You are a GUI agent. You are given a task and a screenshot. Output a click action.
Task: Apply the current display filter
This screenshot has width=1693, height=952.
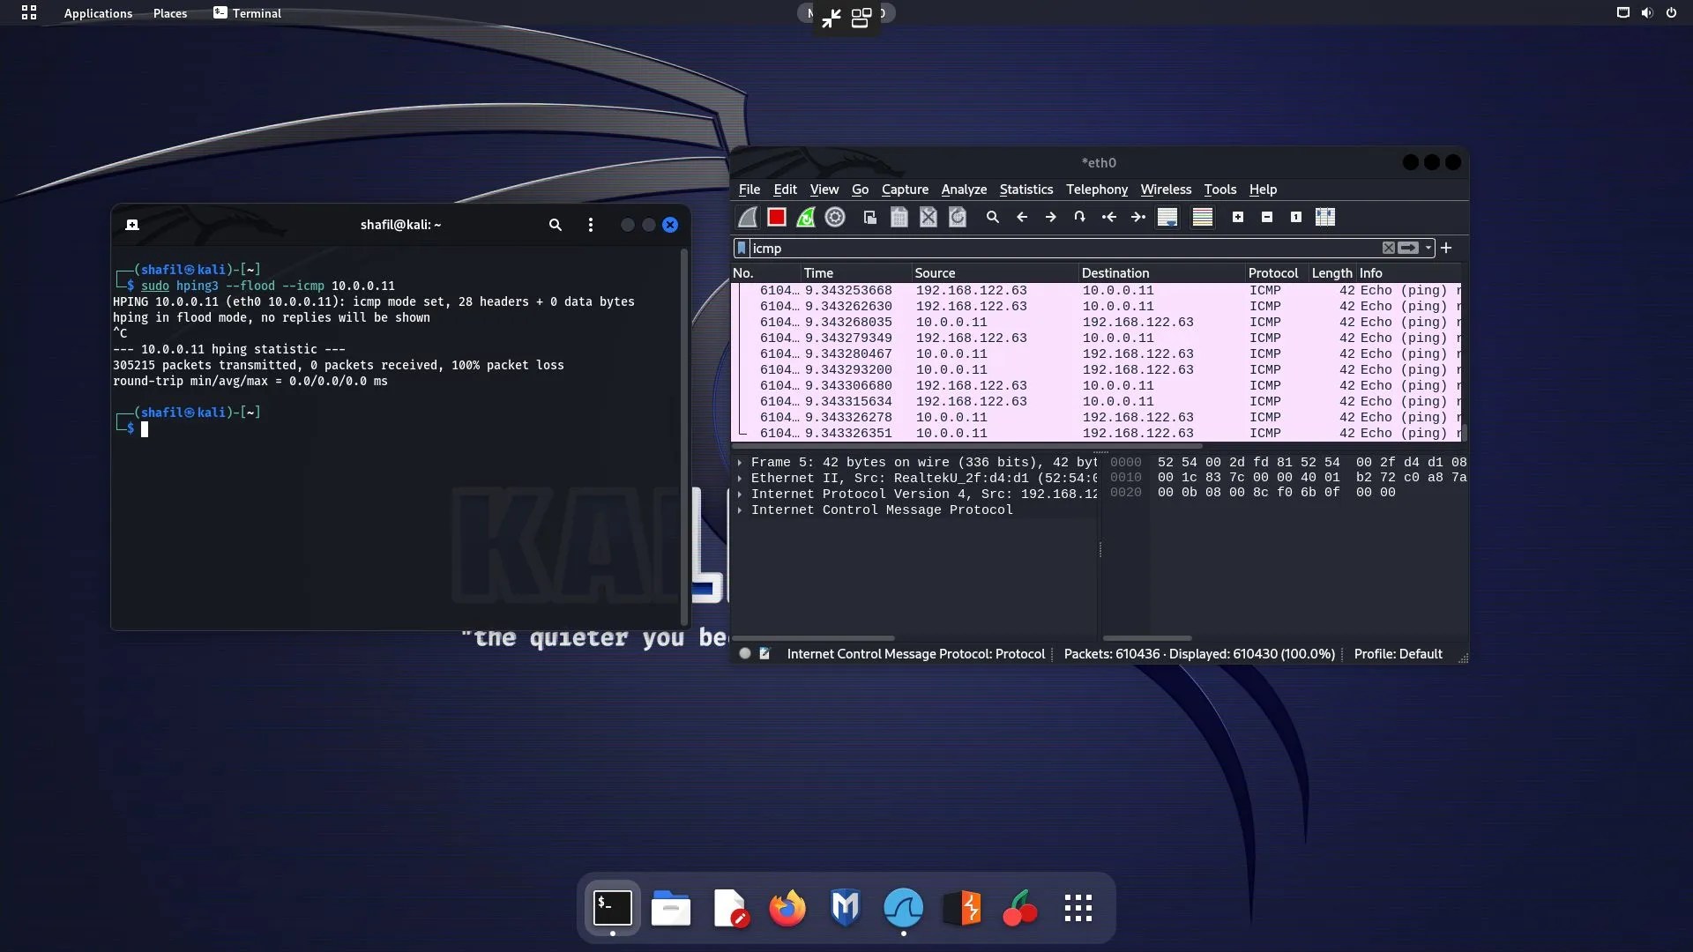[x=1409, y=249]
